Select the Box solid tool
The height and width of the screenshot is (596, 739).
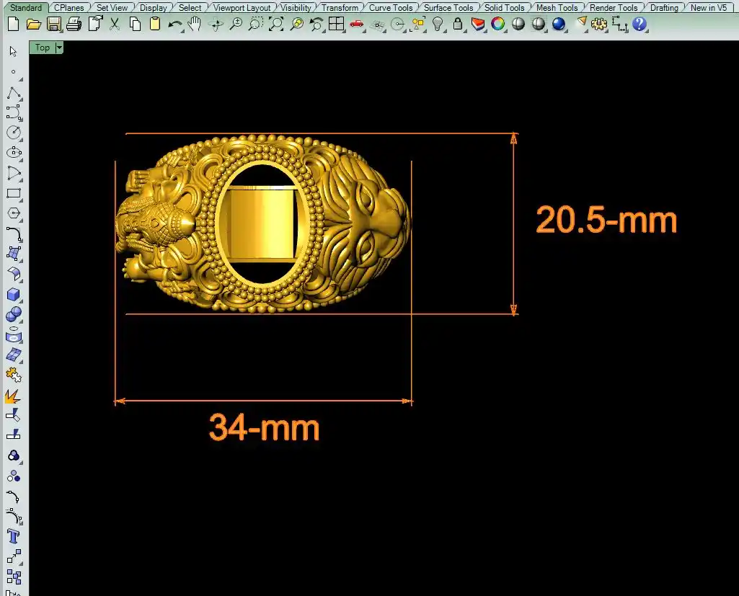point(14,294)
